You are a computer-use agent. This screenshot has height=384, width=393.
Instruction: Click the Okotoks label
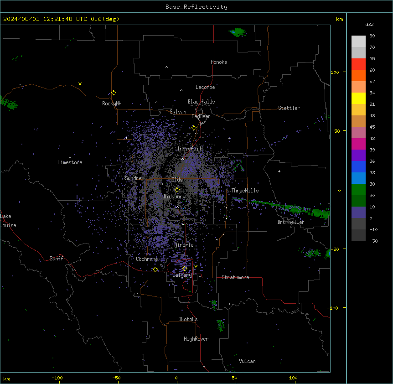(188, 319)
